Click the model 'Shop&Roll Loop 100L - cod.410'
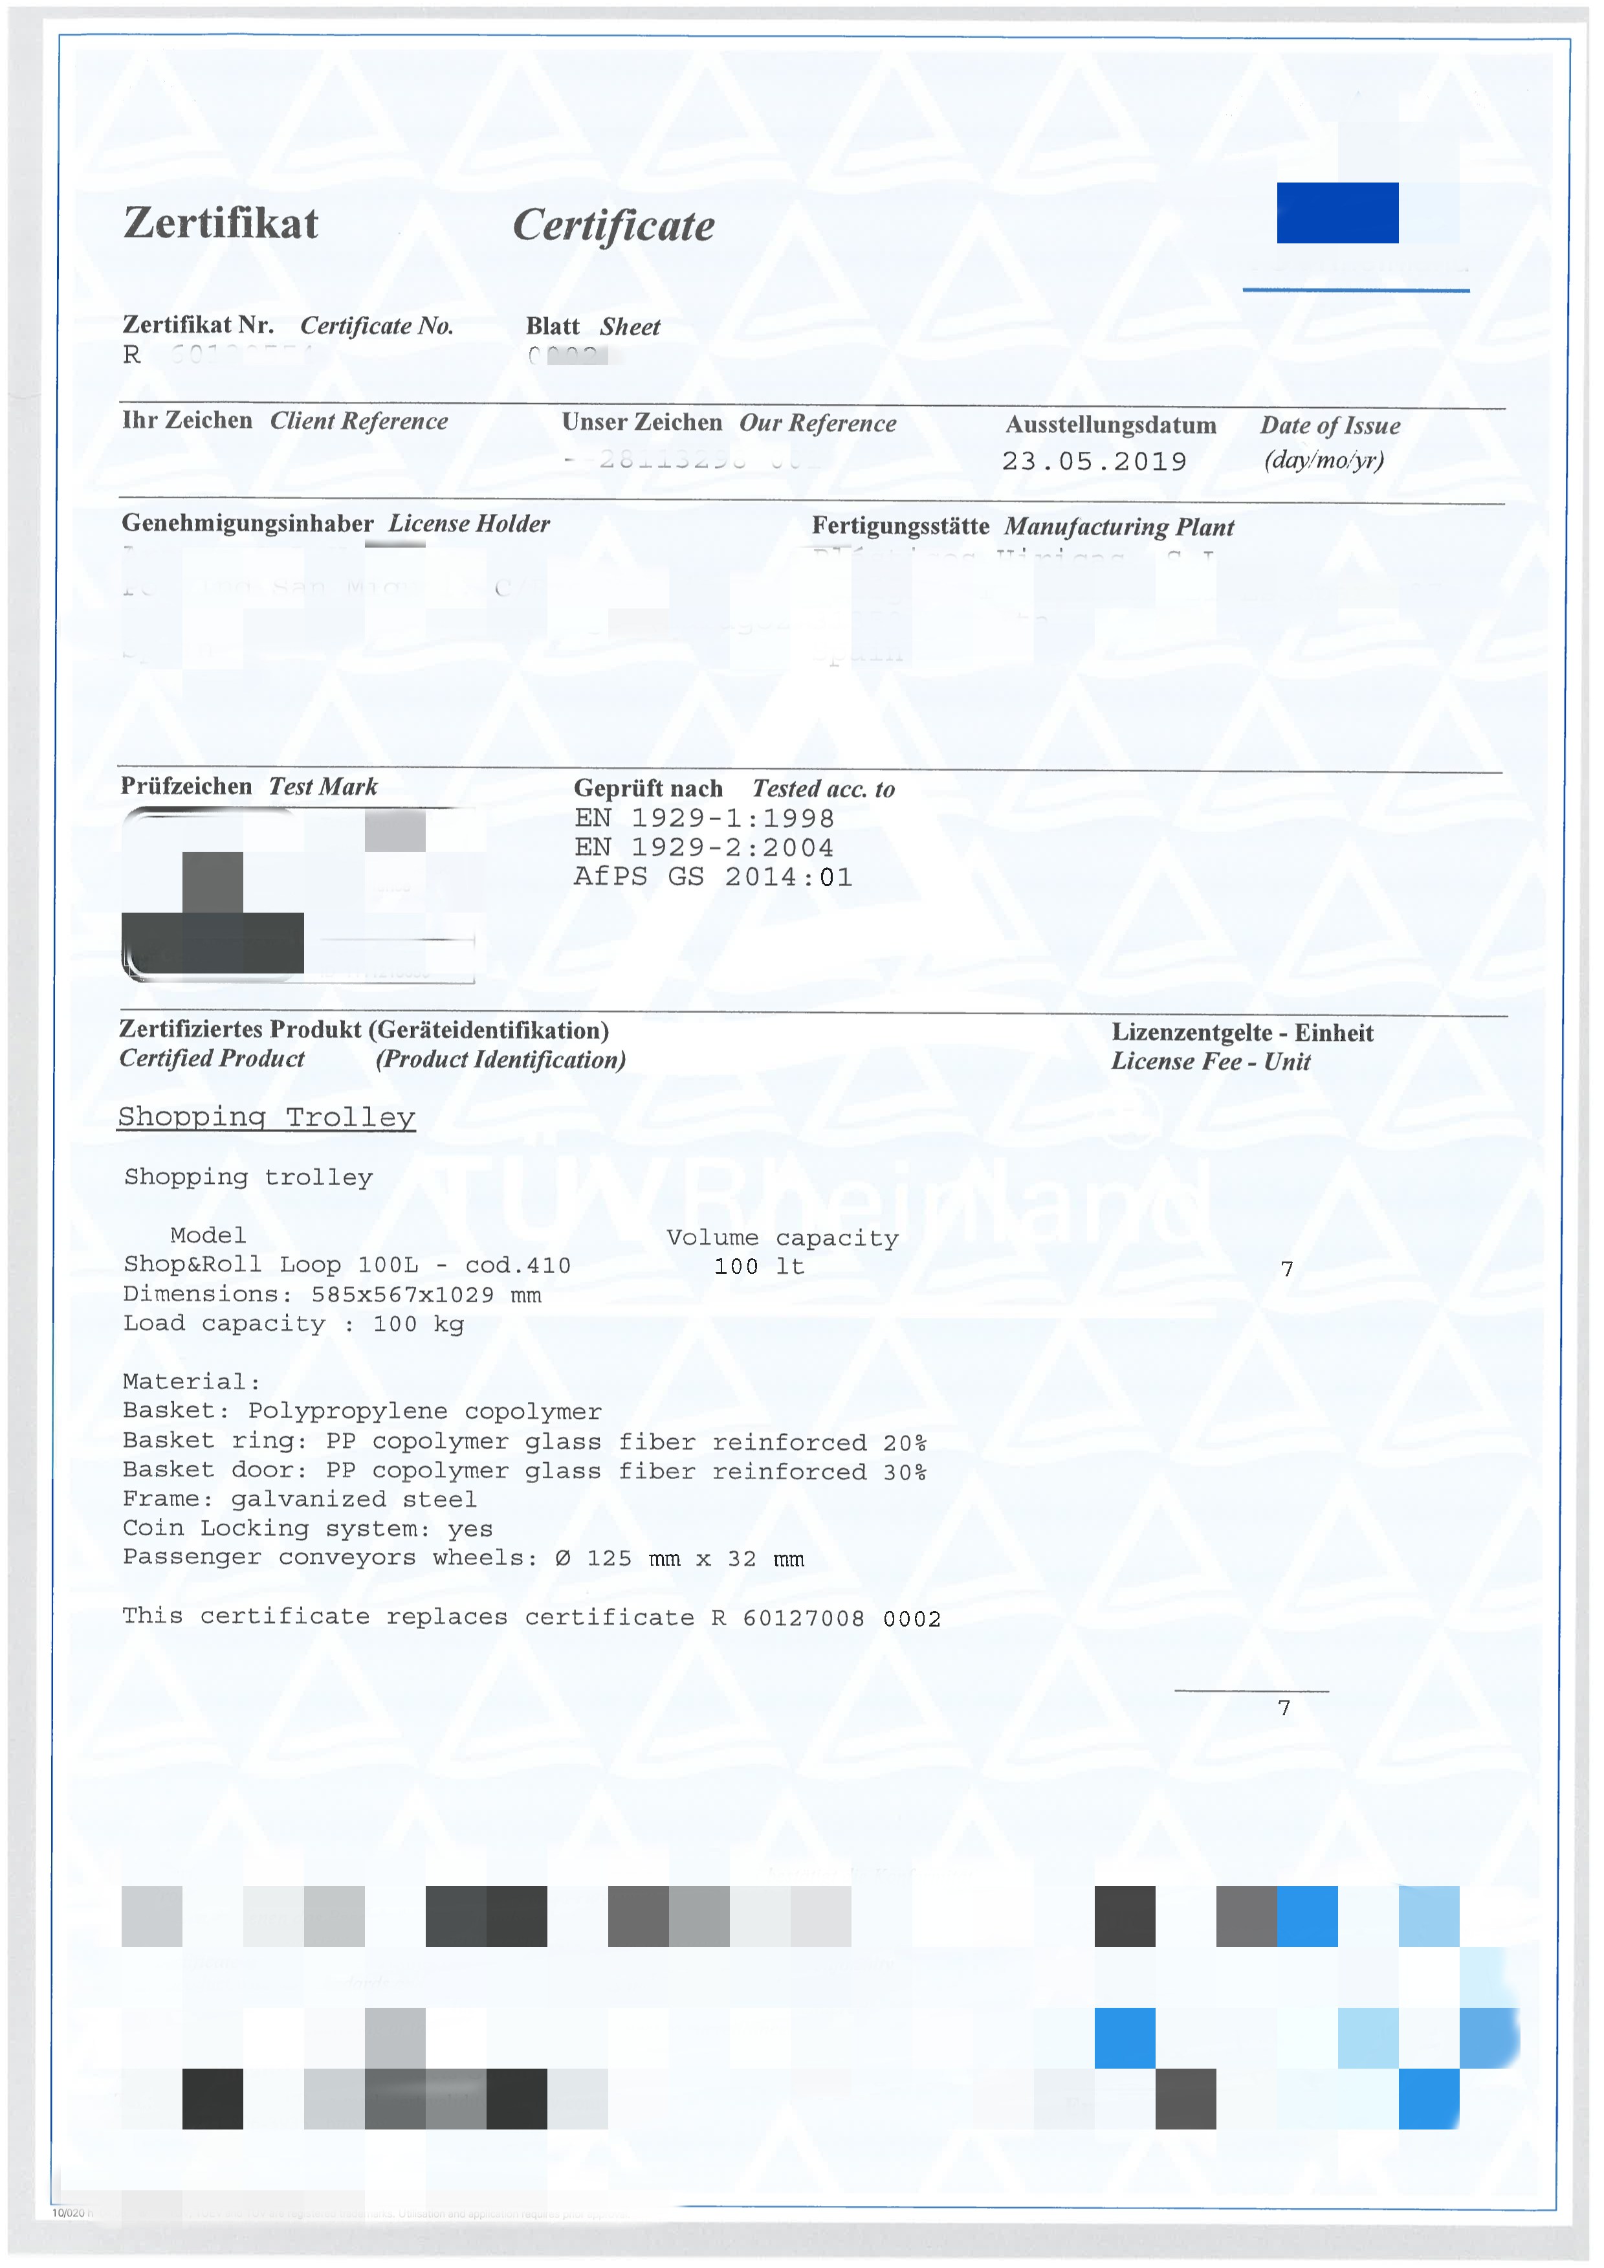The height and width of the screenshot is (2268, 1604). [347, 1265]
